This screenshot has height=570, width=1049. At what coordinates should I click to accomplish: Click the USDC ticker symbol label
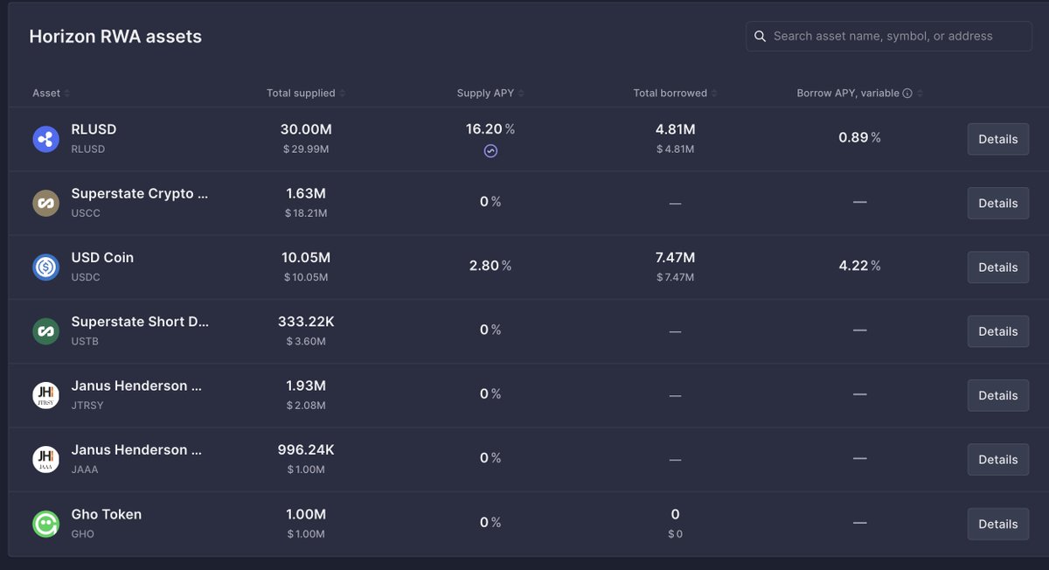click(86, 277)
